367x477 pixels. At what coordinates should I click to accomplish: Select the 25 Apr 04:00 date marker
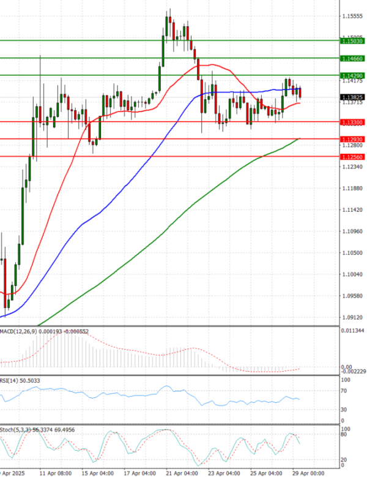pos(267,473)
